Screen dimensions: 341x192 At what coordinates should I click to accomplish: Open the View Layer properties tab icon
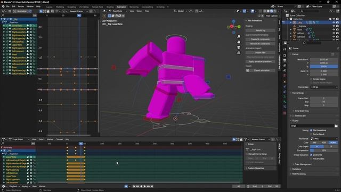coord(285,66)
